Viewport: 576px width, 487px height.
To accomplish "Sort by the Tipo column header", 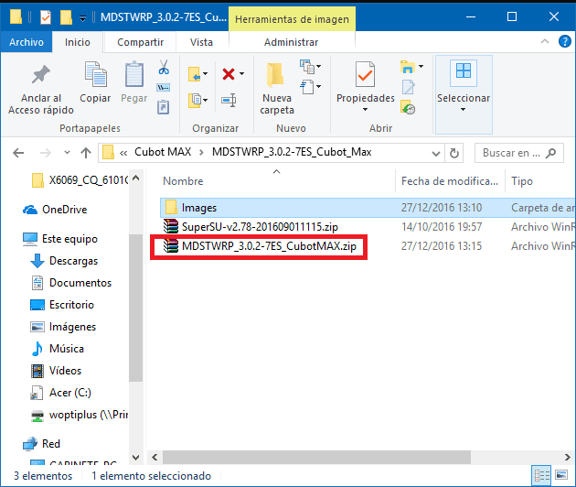I will (x=522, y=181).
